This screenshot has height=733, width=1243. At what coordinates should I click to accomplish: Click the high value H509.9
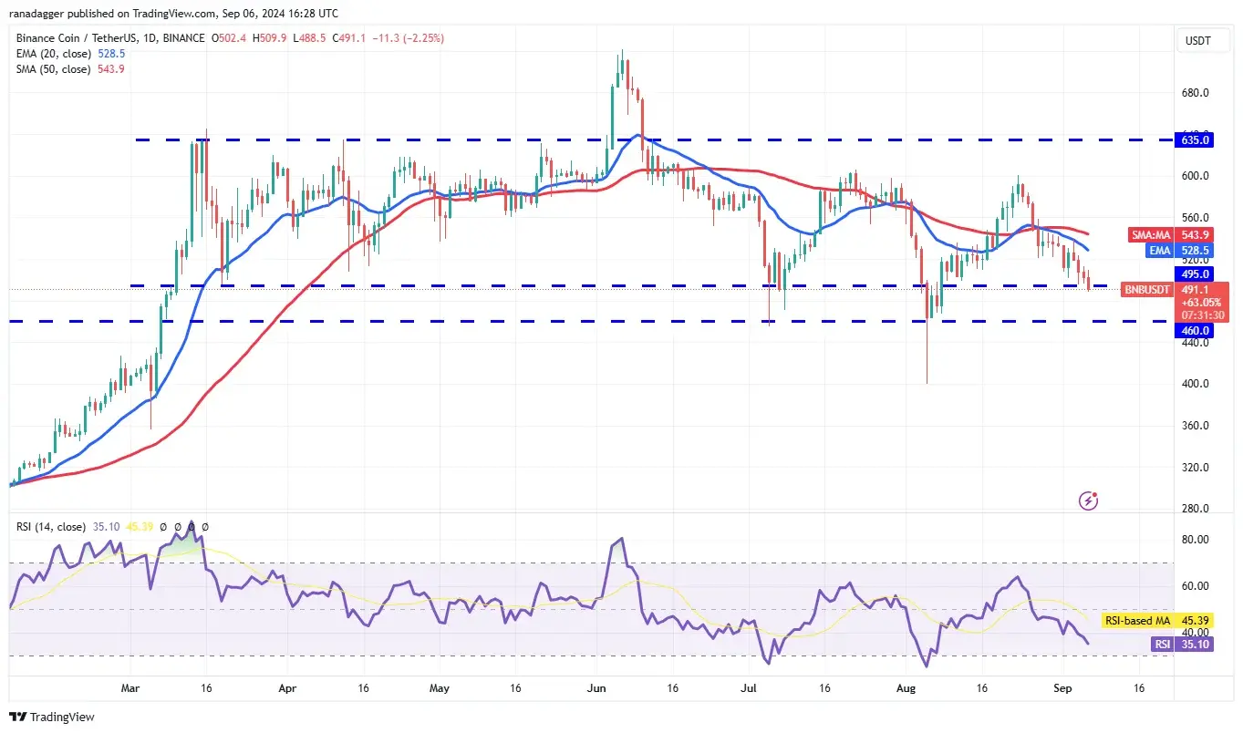268,39
